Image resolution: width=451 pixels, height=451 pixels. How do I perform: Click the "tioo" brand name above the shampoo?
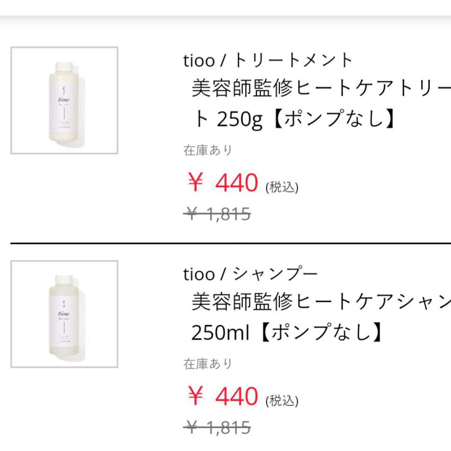tap(199, 274)
